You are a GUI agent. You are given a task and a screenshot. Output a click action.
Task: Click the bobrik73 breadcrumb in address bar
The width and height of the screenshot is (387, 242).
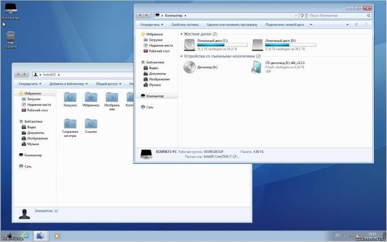point(50,75)
